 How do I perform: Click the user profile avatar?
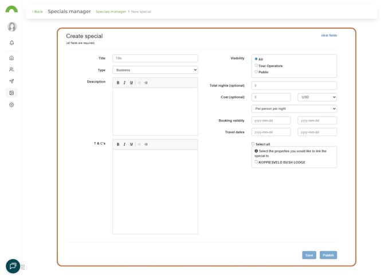click(11, 27)
